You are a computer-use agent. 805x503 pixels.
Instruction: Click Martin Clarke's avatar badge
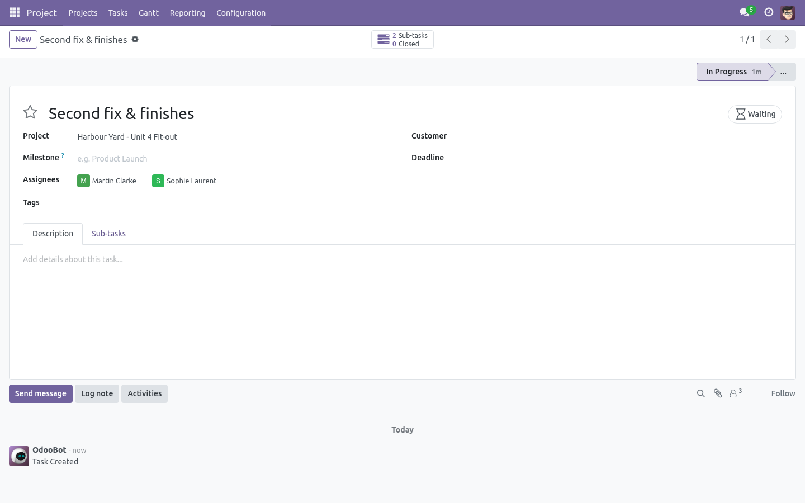[x=83, y=181]
